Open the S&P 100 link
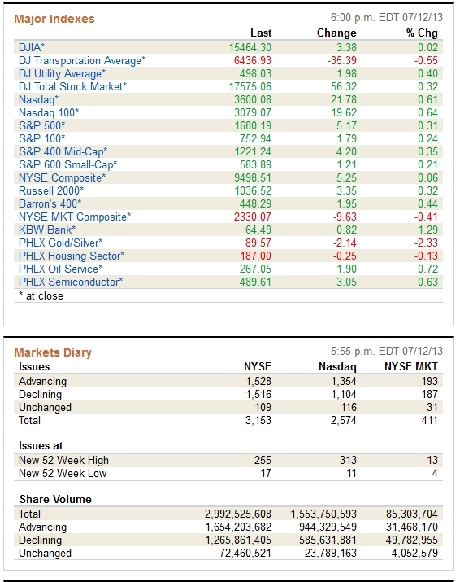The image size is (460, 582). [x=42, y=138]
